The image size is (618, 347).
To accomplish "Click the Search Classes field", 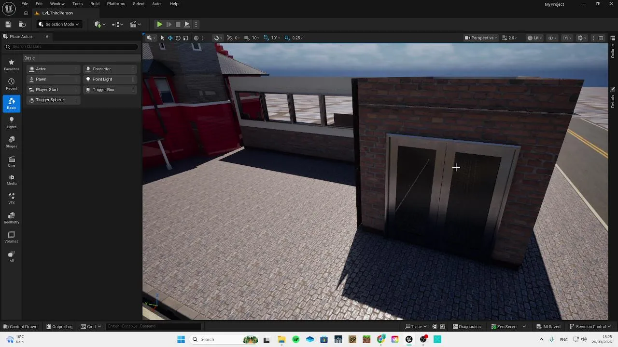I will tap(71, 47).
